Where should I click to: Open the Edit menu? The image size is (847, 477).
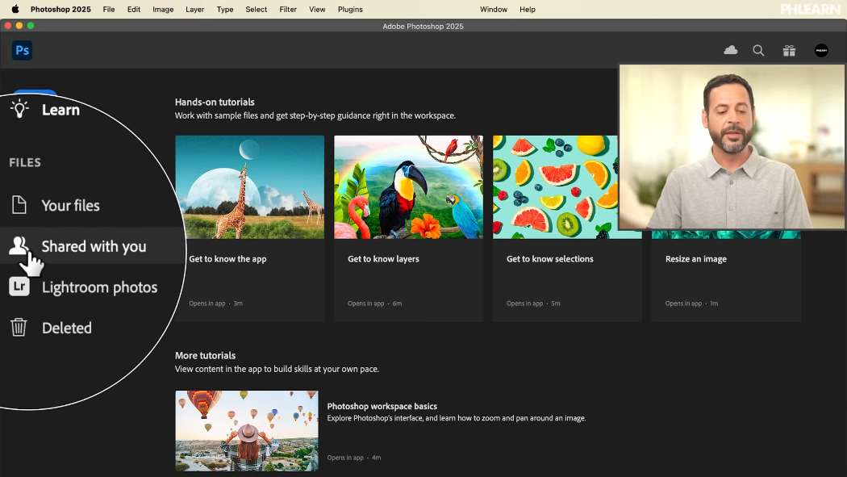(x=133, y=9)
